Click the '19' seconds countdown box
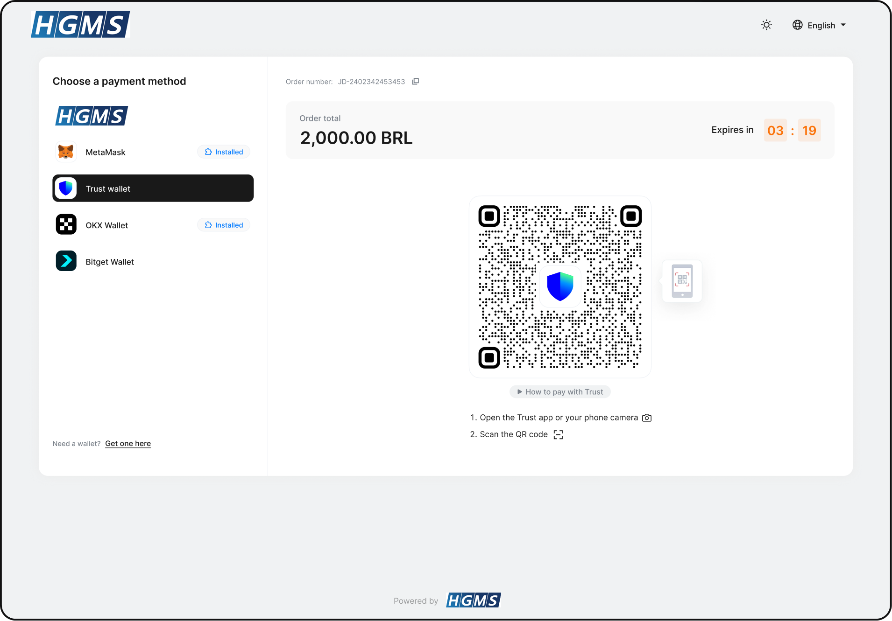The height and width of the screenshot is (621, 892). tap(809, 130)
